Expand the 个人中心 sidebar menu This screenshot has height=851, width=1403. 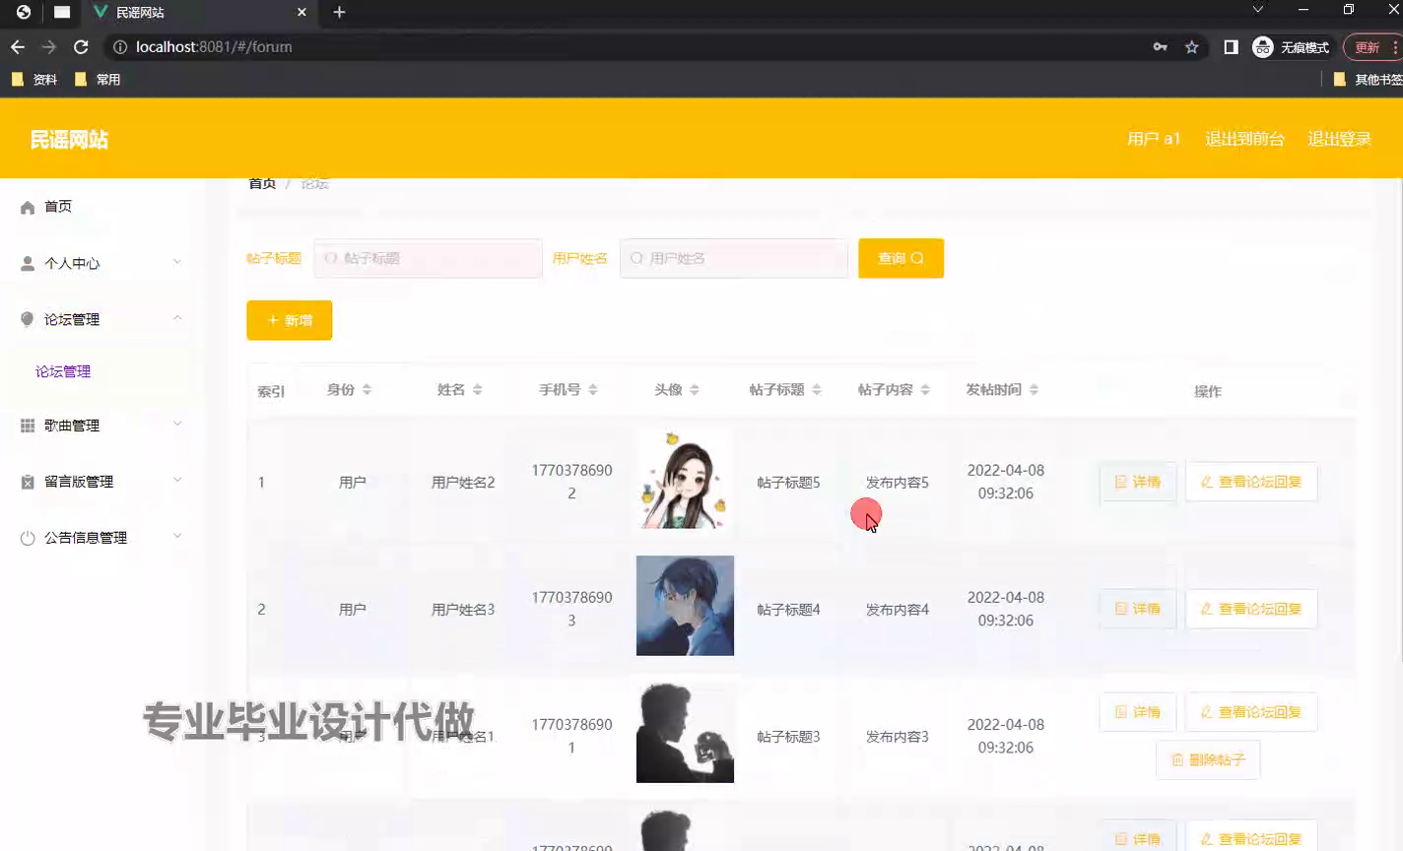click(100, 263)
